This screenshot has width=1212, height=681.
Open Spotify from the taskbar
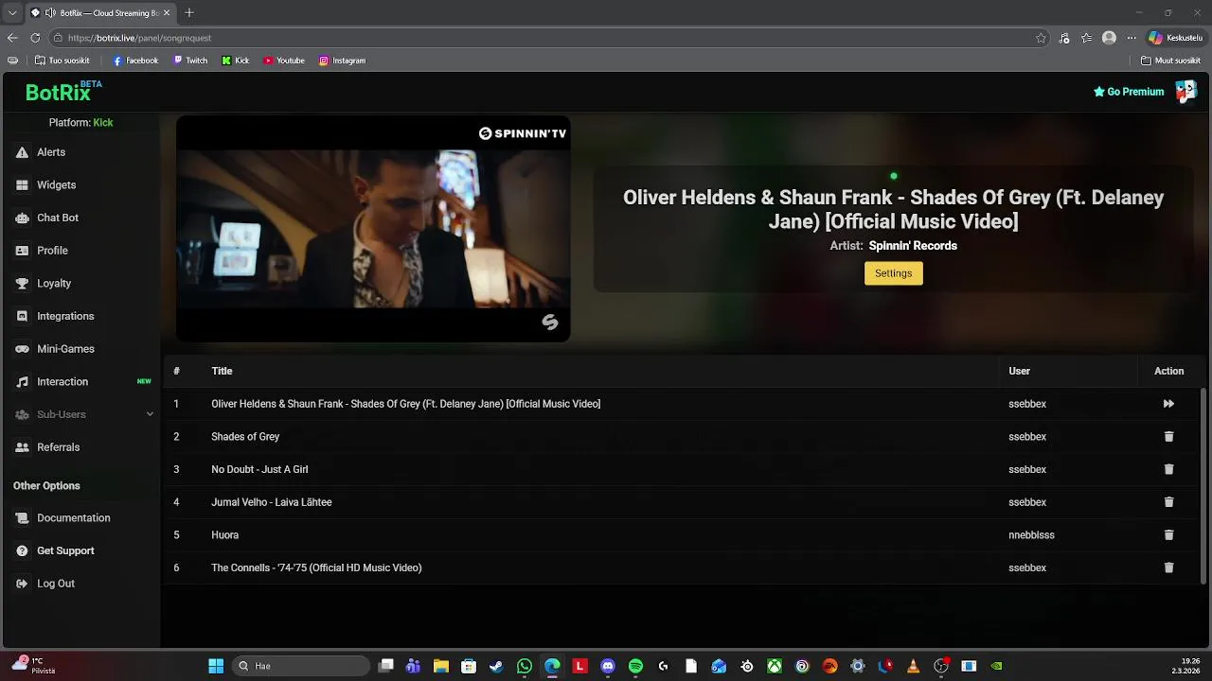635,666
